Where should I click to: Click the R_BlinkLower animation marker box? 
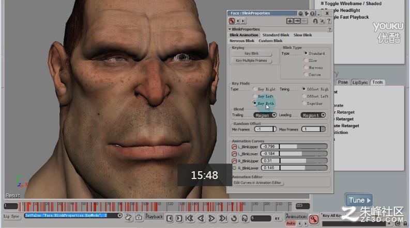point(234,168)
